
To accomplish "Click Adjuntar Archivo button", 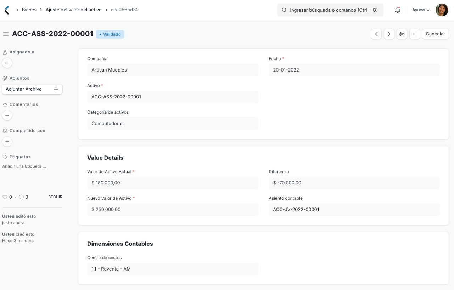I will [32, 89].
